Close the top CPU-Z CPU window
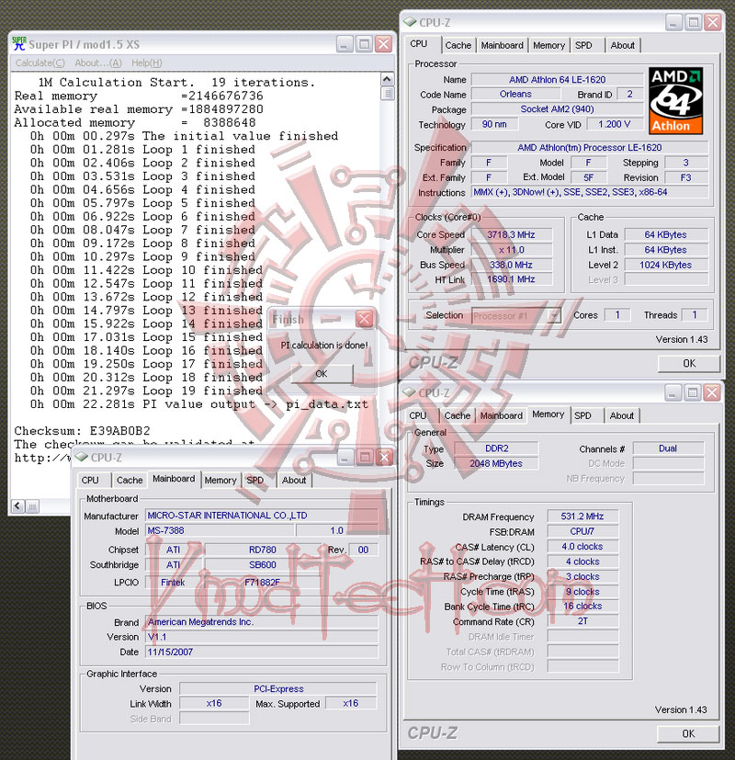Image resolution: width=735 pixels, height=760 pixels. pyautogui.click(x=713, y=22)
